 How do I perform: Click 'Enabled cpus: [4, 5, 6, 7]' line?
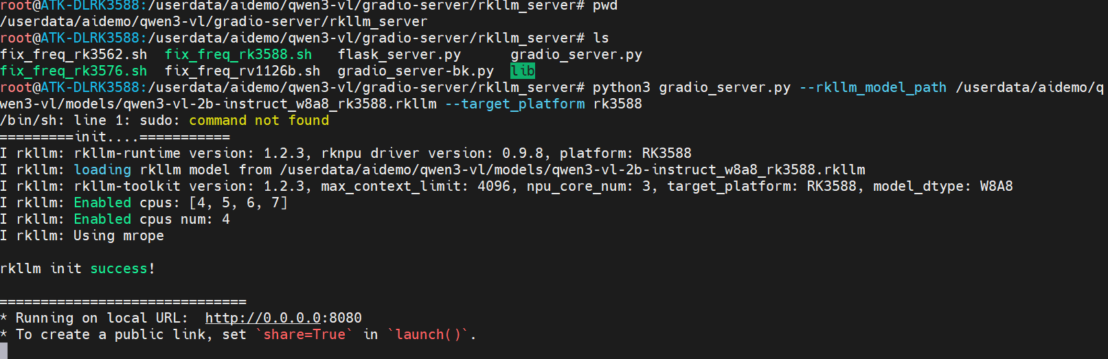tap(144, 202)
